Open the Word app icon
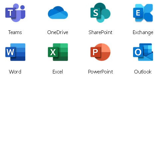164x167 pixels. tap(15, 52)
